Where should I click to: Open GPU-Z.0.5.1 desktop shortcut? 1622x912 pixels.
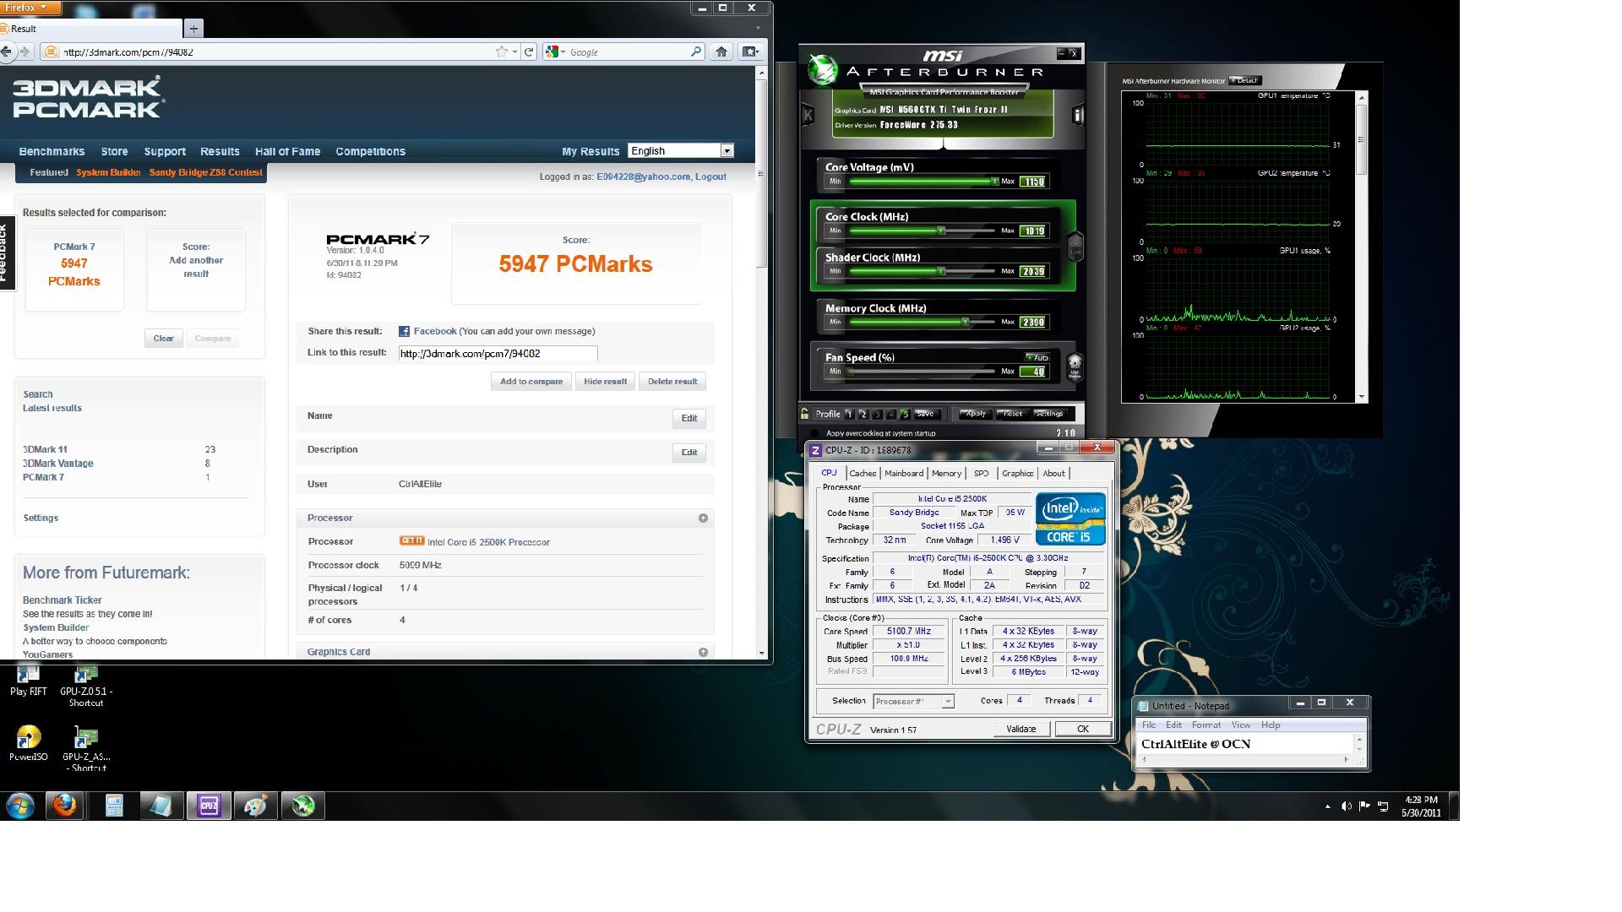click(x=86, y=685)
